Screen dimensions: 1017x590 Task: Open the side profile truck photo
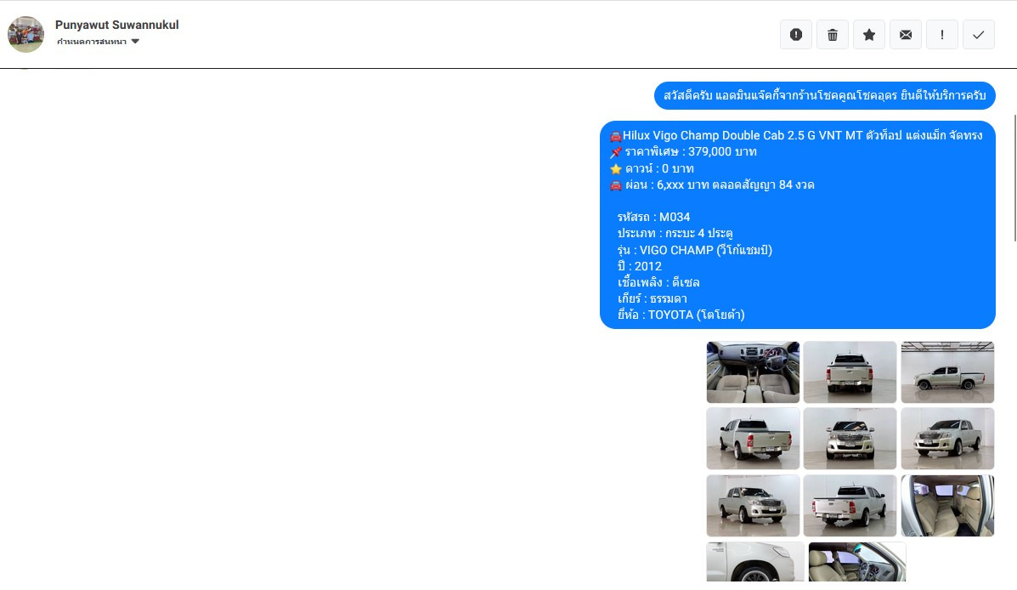click(x=947, y=372)
